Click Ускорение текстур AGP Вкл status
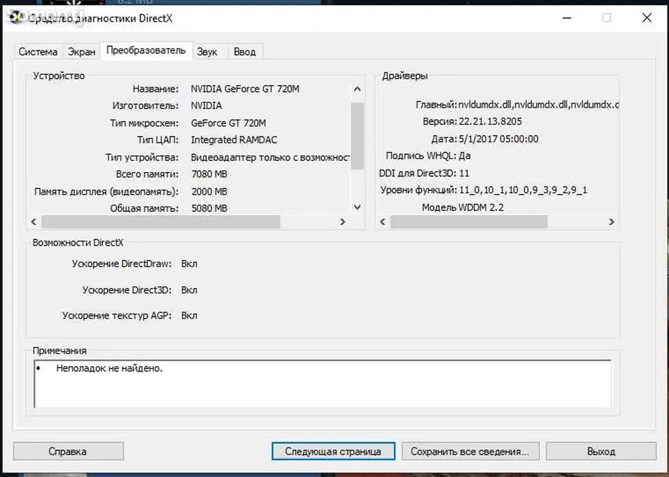Viewport: 669px width, 477px height. coord(189,316)
